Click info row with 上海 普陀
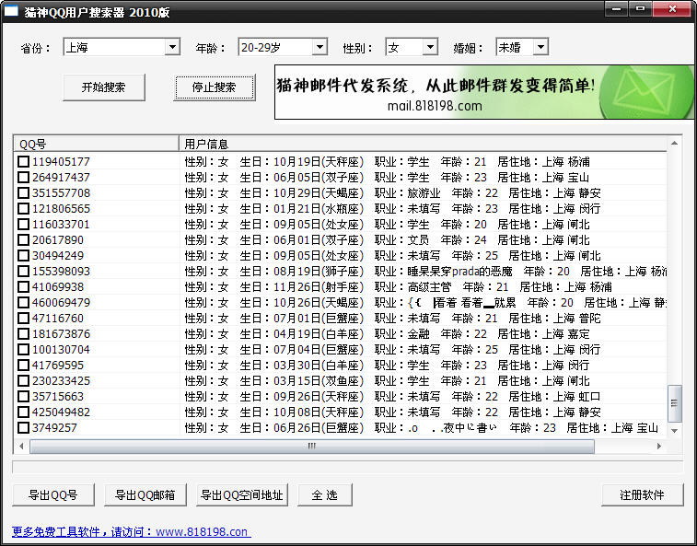The height and width of the screenshot is (546, 697). pos(392,319)
